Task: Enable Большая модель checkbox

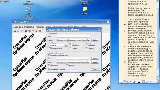Action: 50,48
